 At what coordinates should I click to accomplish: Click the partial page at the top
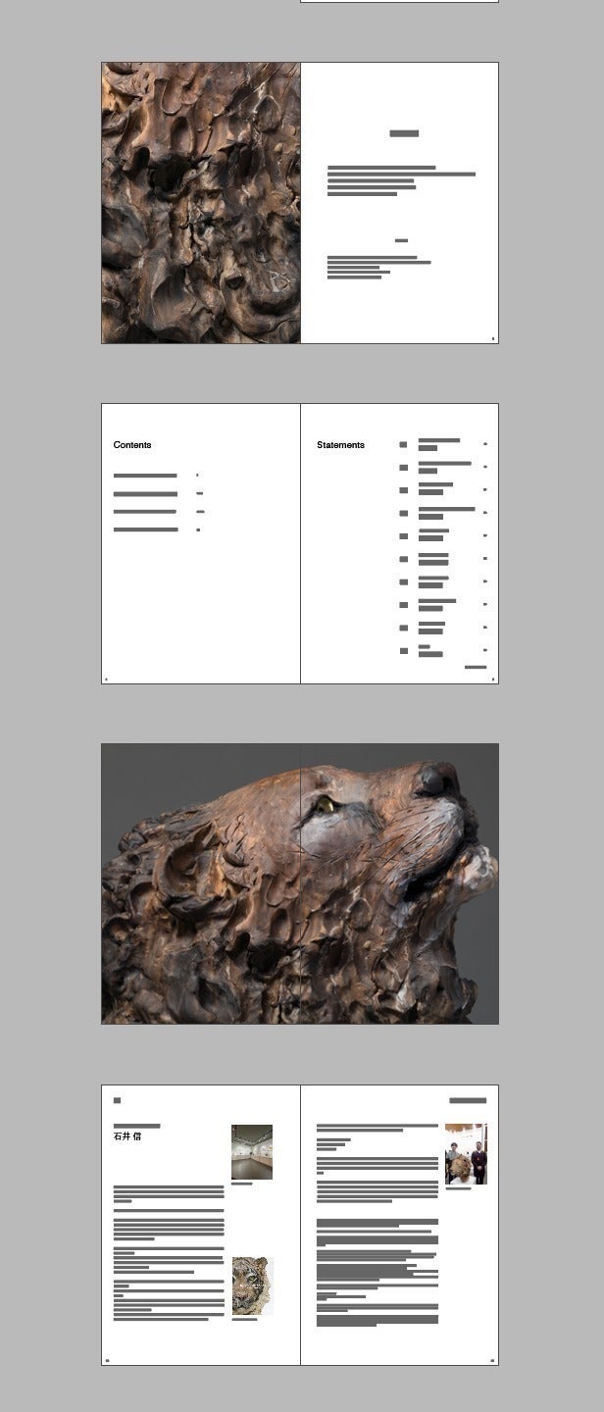pos(399,1)
